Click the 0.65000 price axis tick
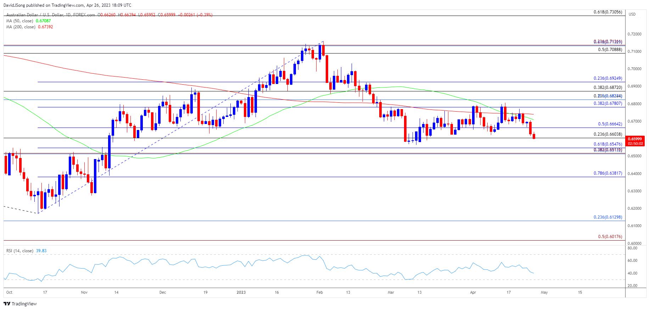650x310 pixels. (634, 156)
